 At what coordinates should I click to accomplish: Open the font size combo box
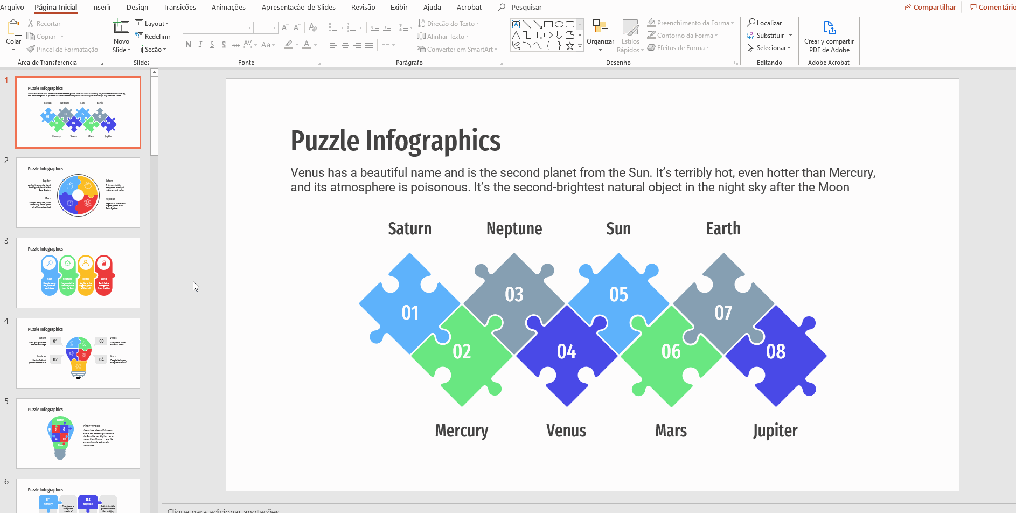click(266, 27)
